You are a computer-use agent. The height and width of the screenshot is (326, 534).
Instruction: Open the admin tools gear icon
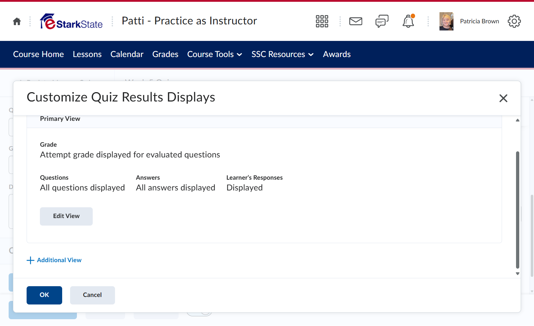coord(514,22)
